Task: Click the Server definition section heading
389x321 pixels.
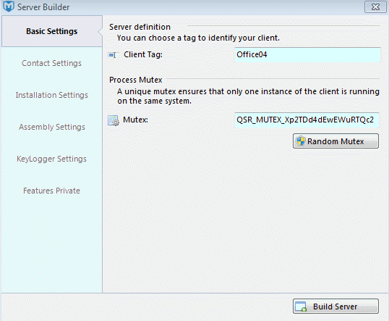Action: click(140, 27)
